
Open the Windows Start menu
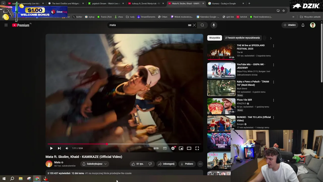(x=4, y=179)
